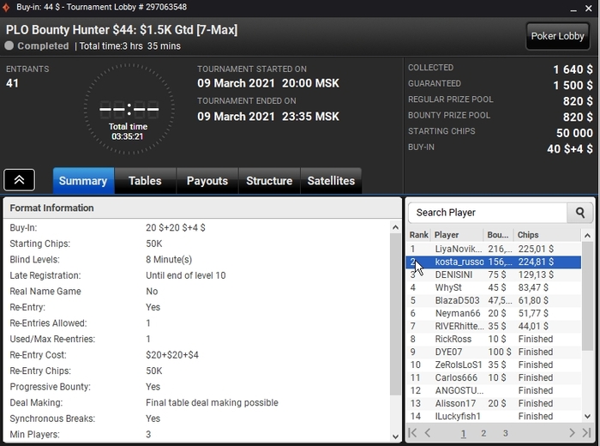This screenshot has width=600, height=446.
Task: Open player list page 3
Action: pos(505,433)
